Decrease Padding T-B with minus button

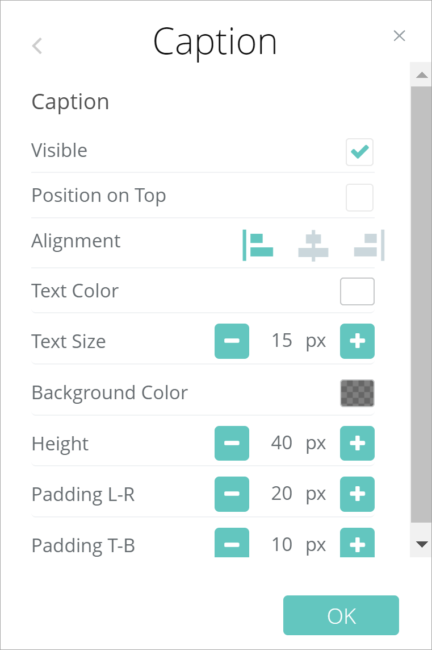point(232,544)
